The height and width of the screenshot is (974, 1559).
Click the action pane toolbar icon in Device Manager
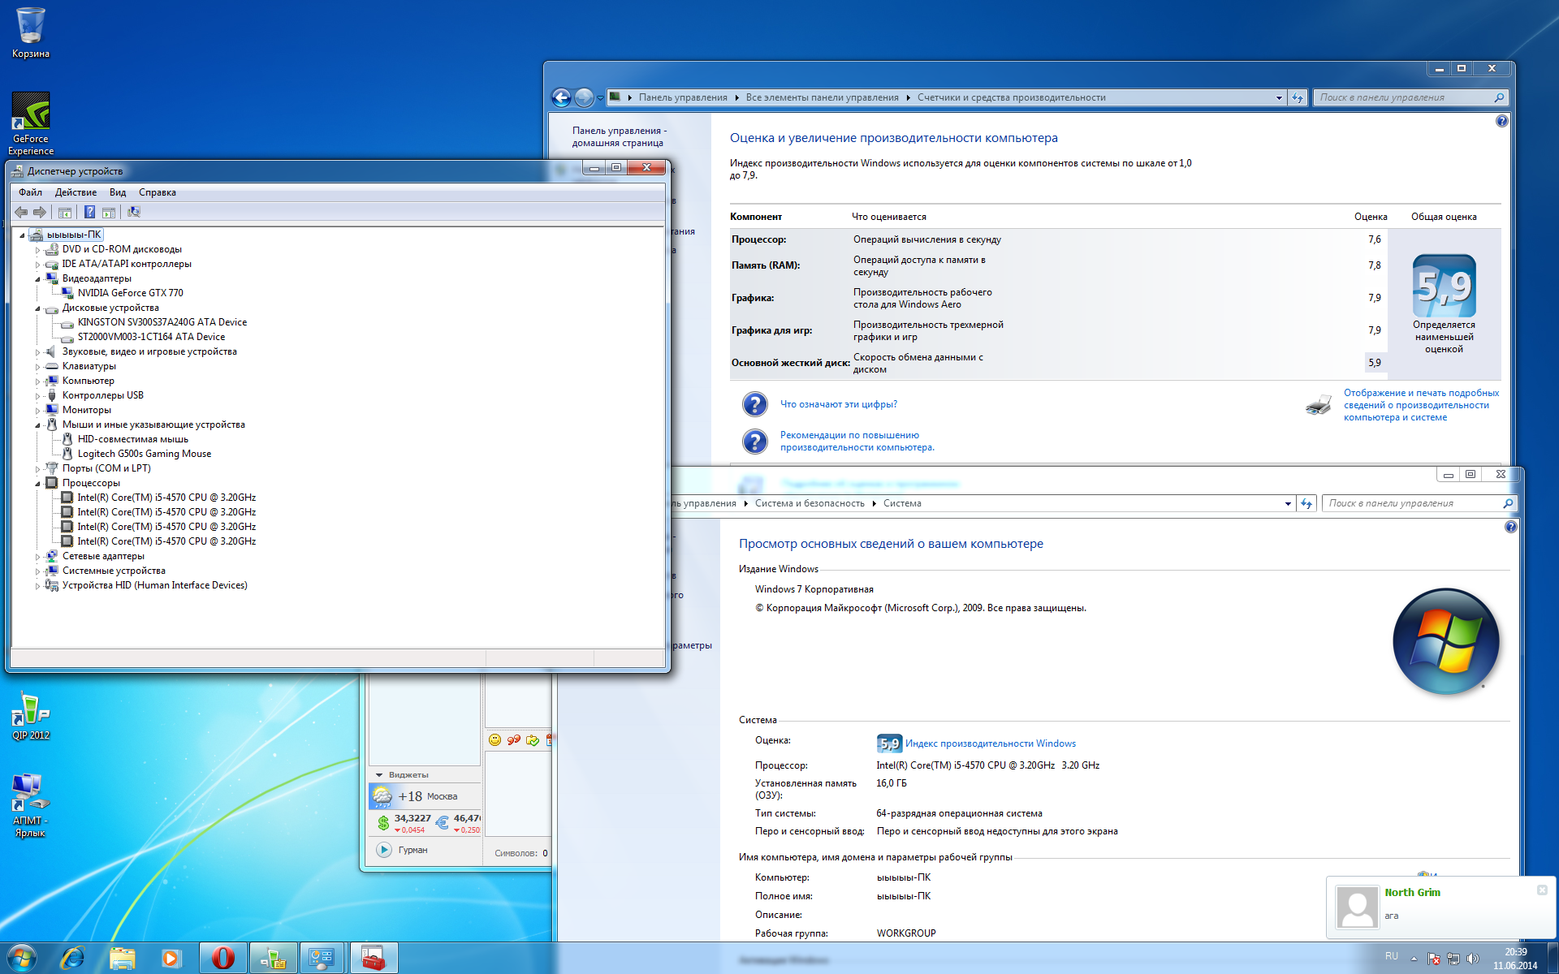pos(108,212)
